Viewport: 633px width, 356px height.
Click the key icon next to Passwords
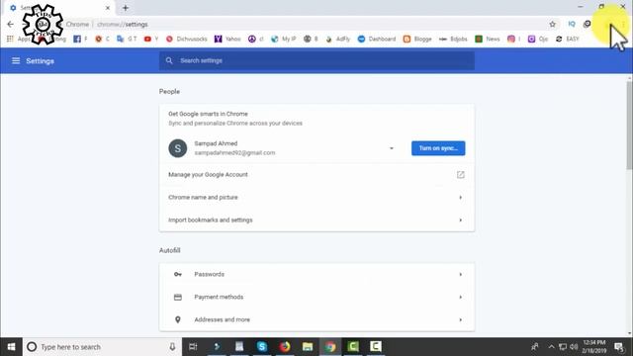point(178,274)
